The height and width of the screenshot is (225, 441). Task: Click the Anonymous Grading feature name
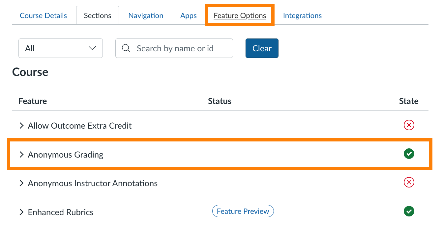tap(66, 155)
